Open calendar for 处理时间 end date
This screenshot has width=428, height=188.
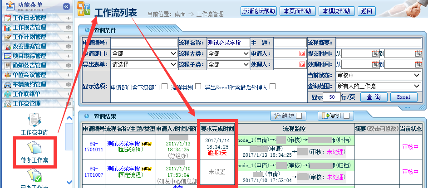418,64
